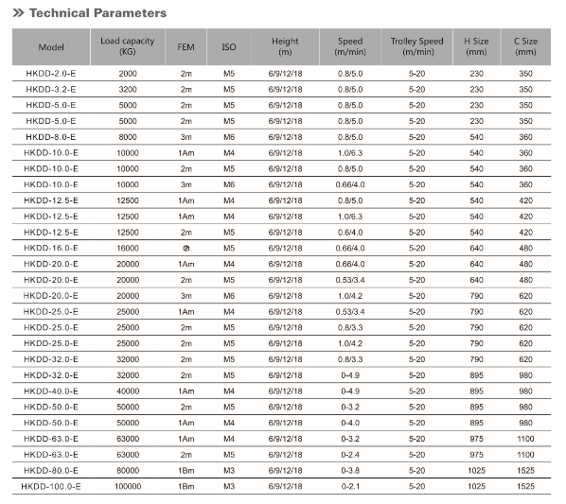566x504 pixels.
Task: Select the HKDD-50.0-E model with 2m FEM
Action: (x=51, y=407)
